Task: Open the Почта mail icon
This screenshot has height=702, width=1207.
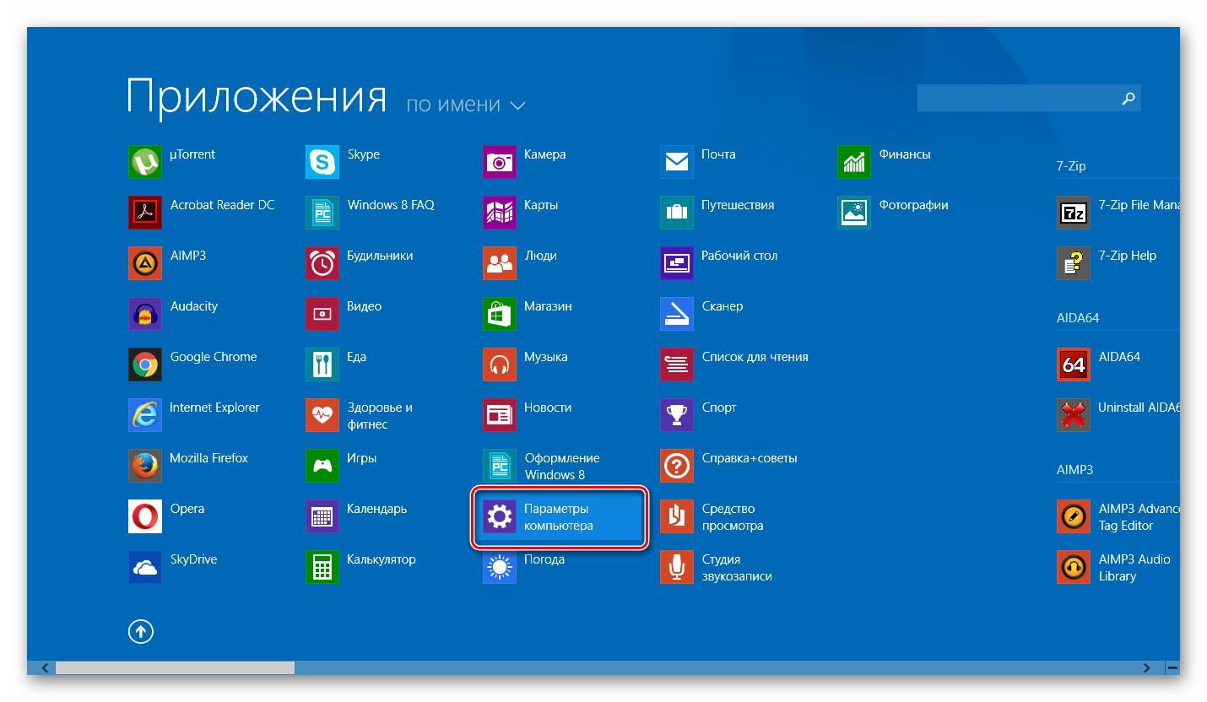Action: (676, 162)
